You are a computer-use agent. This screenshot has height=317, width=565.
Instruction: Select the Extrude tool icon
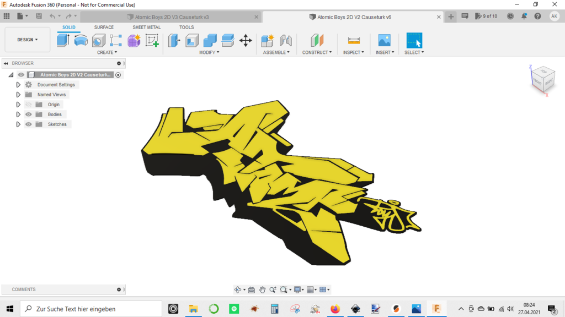tap(63, 40)
